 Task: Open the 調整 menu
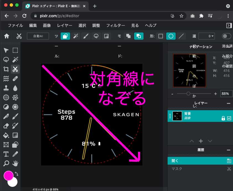pos(96,26)
